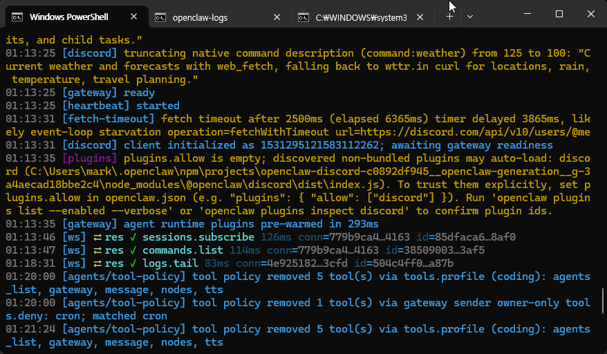Click 'matched cron' text in log
607x354 pixels.
[130, 316]
